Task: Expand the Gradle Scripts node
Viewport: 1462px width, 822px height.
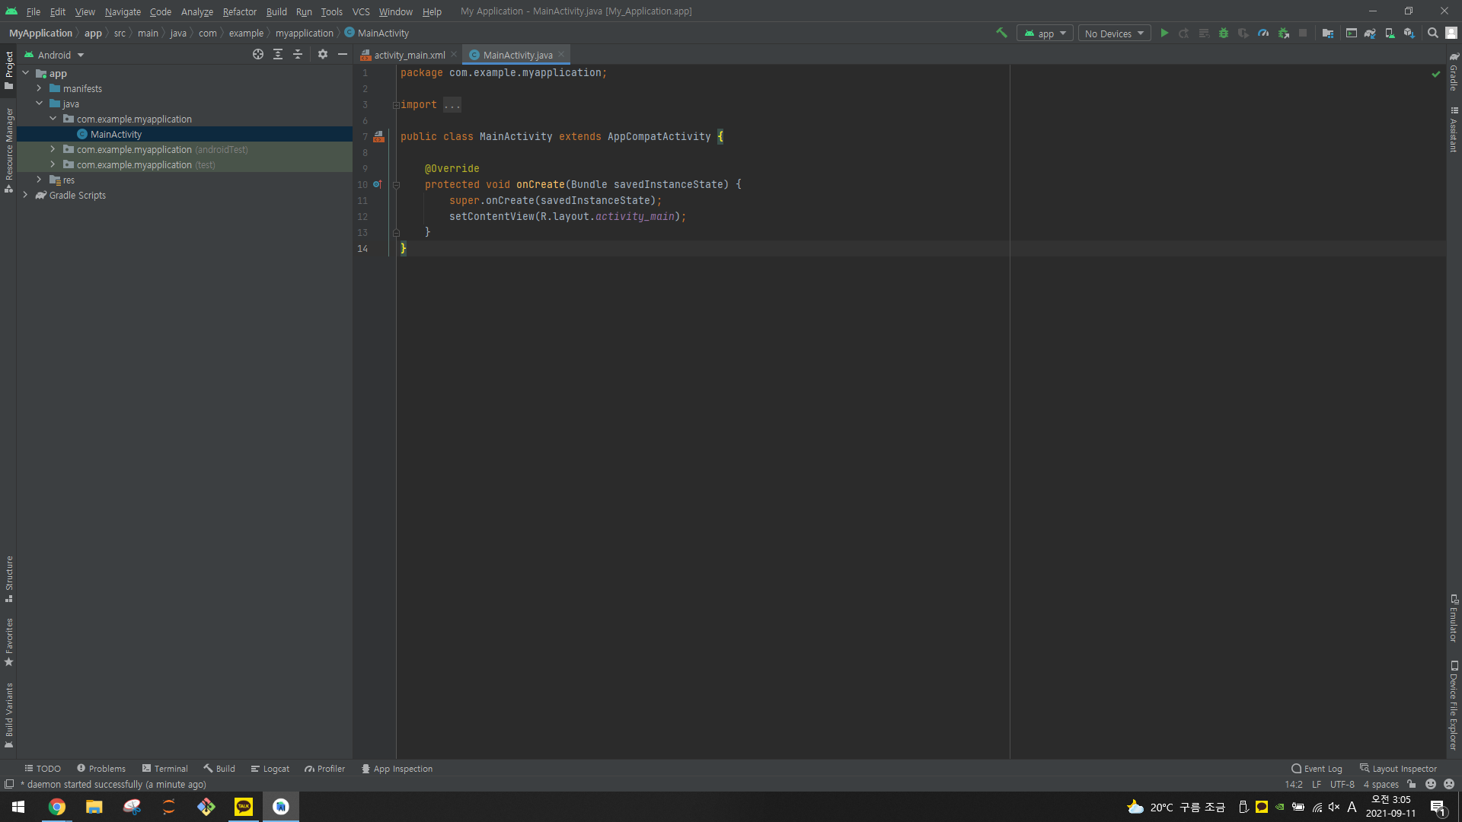Action: (x=25, y=195)
